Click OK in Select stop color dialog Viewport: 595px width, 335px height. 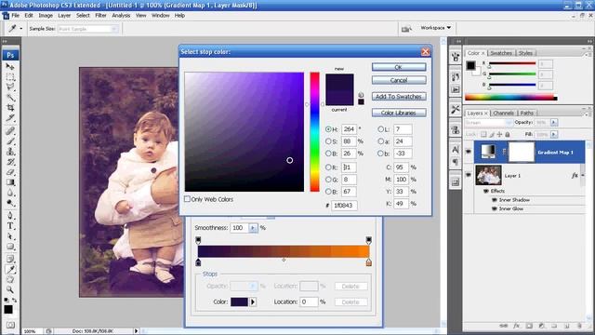[x=399, y=67]
